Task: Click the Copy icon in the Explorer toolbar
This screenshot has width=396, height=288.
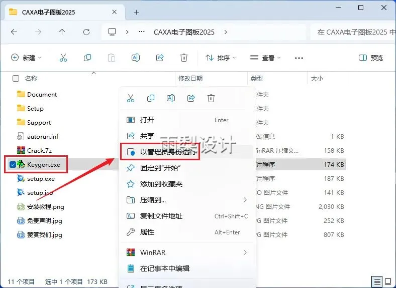Action: coord(87,58)
